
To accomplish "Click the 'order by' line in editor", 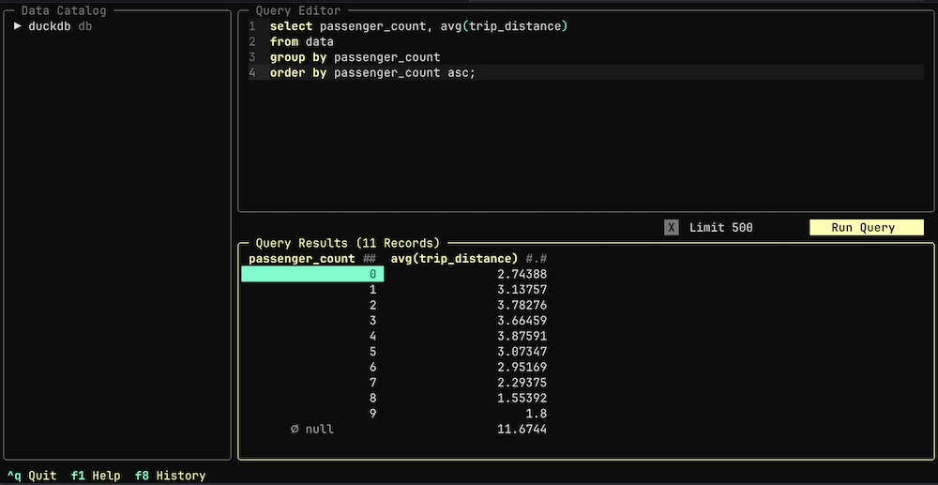I will [x=372, y=73].
